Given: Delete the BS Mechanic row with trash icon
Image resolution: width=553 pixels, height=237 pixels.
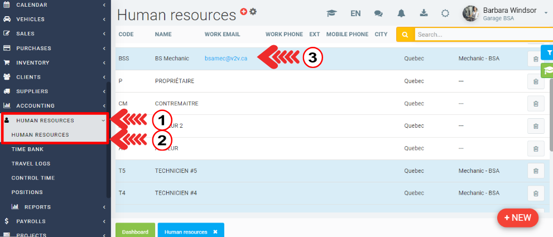Looking at the screenshot, I should point(535,59).
